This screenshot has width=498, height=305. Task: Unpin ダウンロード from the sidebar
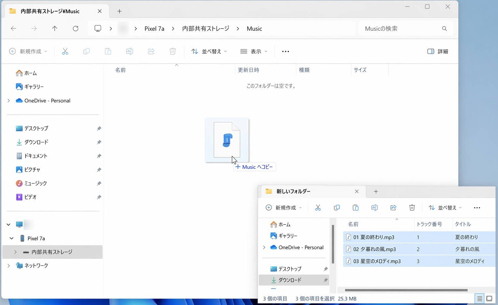pos(99,142)
